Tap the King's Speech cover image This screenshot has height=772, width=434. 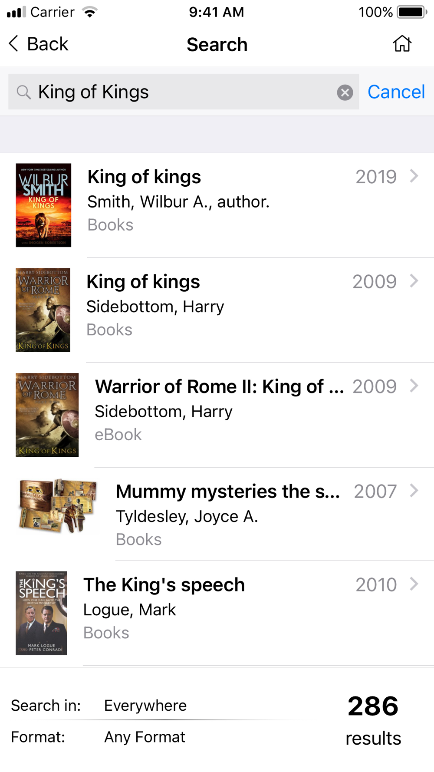click(x=41, y=613)
